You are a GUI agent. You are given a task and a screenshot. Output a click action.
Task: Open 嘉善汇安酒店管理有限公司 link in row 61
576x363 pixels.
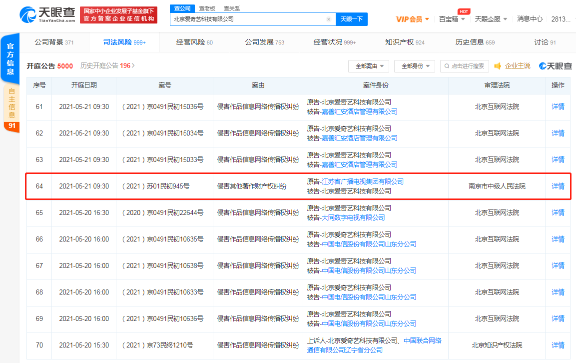tap(359, 111)
